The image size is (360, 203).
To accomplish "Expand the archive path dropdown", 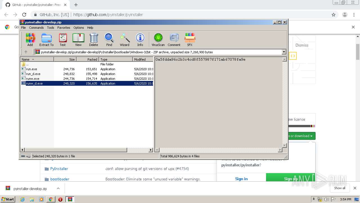I will [284, 52].
